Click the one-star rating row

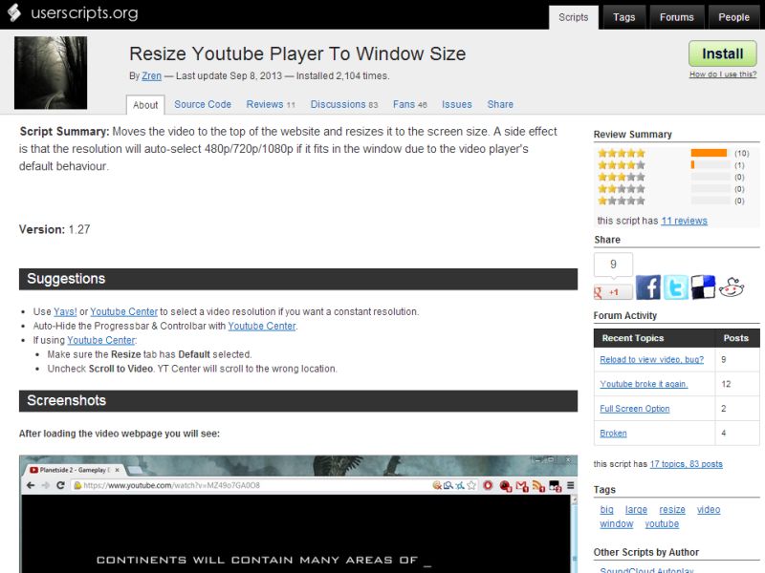674,201
